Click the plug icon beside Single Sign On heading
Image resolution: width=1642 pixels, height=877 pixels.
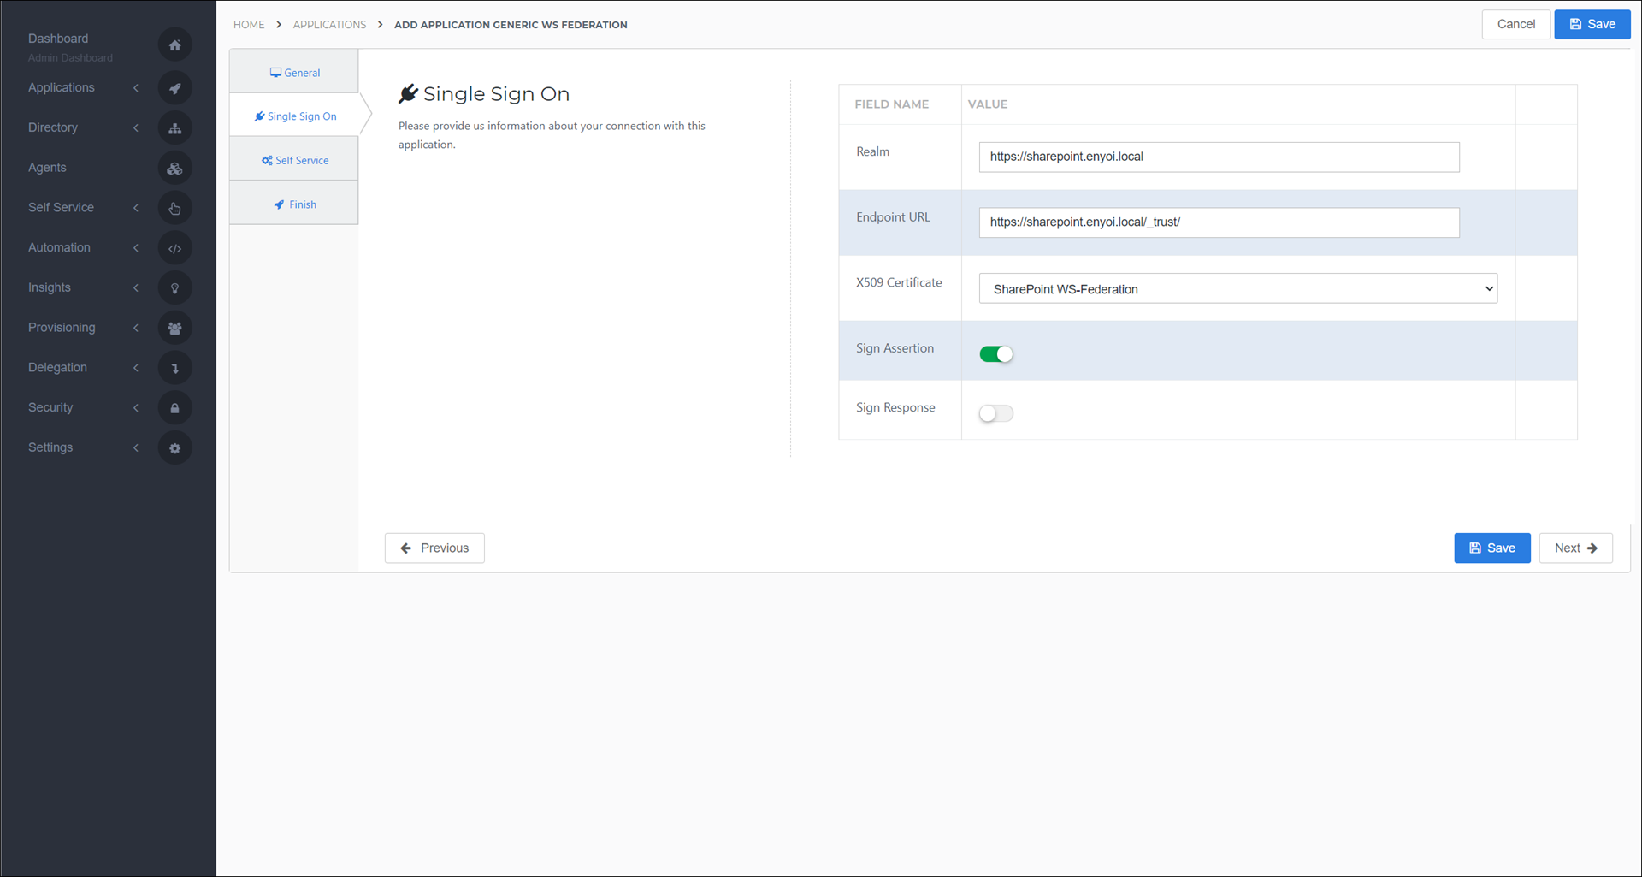[x=408, y=93]
